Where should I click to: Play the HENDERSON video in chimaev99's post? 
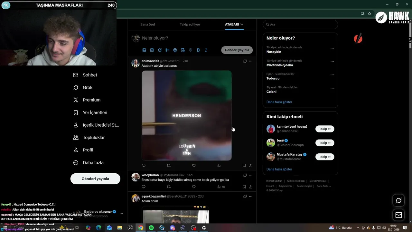point(187,115)
